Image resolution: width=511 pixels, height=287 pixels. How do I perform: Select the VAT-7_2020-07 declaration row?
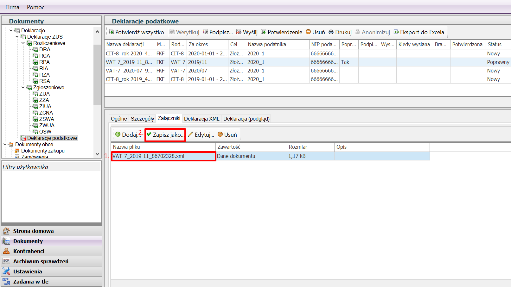coord(308,71)
